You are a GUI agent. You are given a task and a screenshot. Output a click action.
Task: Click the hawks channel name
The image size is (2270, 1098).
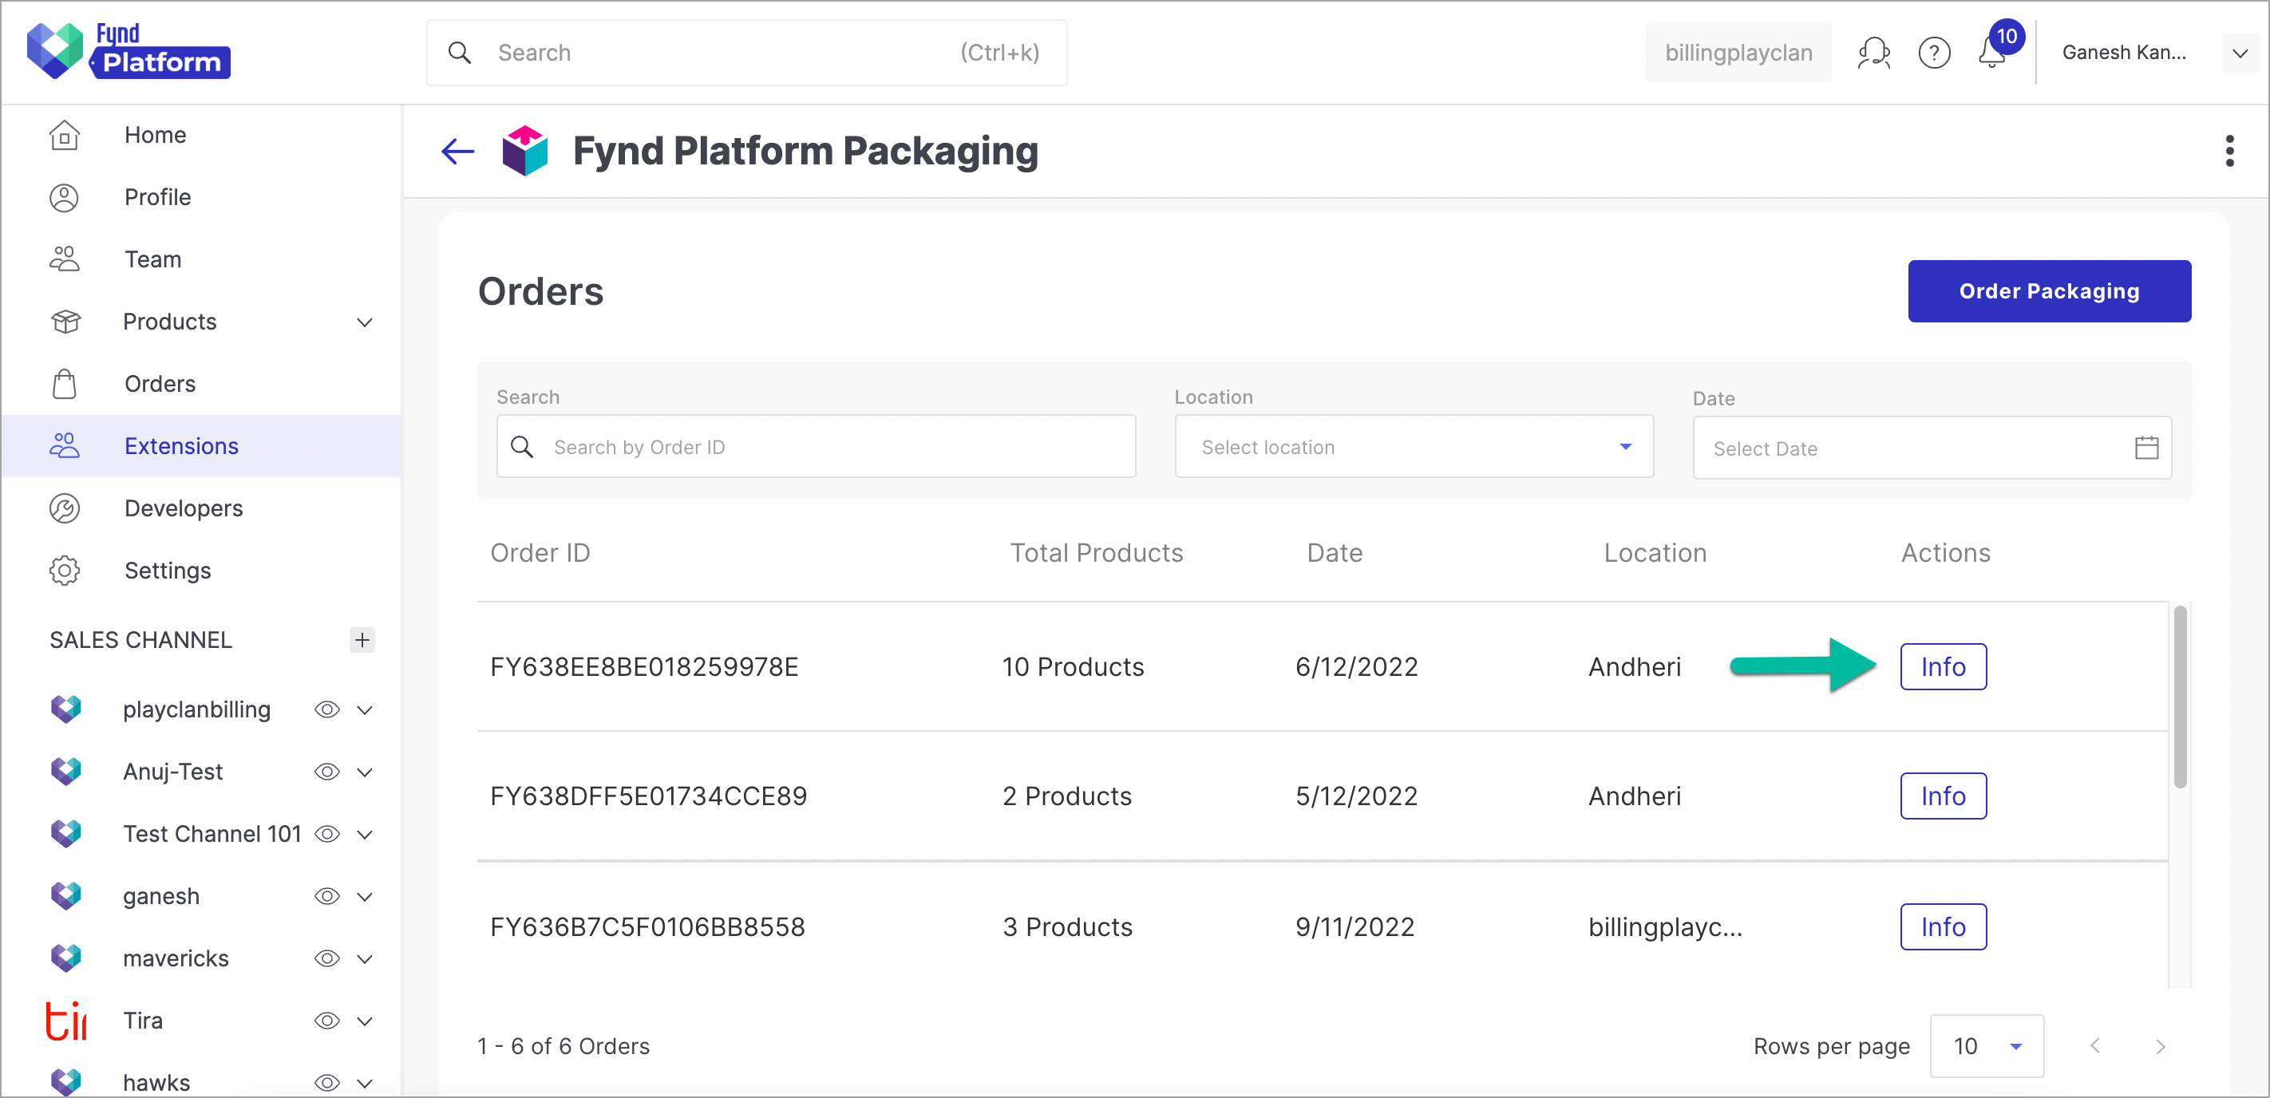coord(156,1083)
